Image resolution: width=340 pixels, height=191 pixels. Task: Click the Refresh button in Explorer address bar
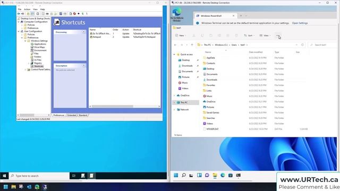[302, 45]
